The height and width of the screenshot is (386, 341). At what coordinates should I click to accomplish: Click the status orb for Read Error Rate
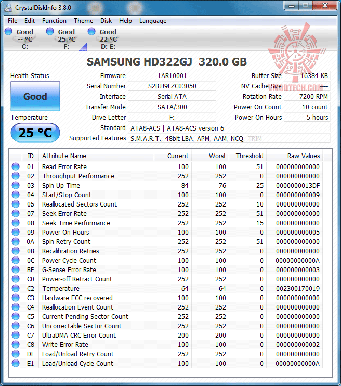pos(16,166)
